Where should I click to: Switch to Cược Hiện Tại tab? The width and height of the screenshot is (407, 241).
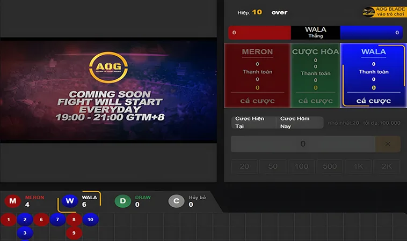tap(253, 123)
